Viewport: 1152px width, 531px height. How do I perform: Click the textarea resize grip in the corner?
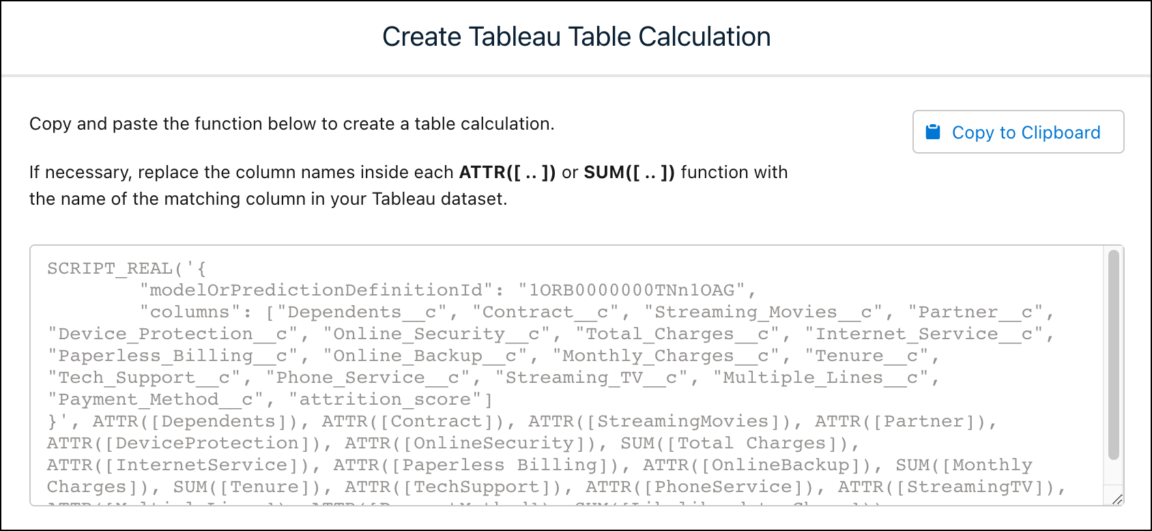[x=1117, y=499]
